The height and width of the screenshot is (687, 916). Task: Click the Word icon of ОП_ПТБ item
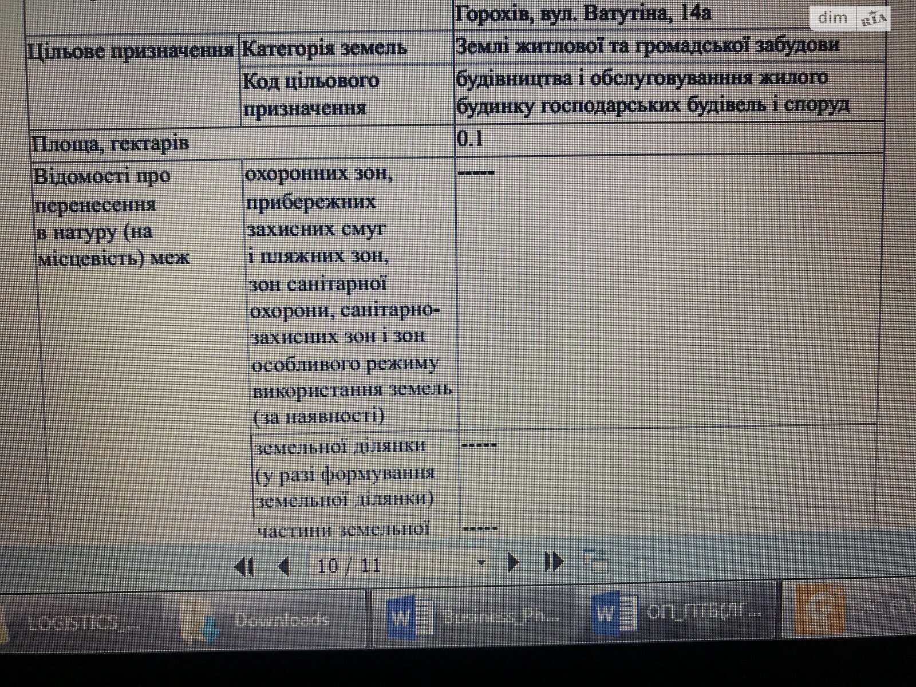pos(615,614)
